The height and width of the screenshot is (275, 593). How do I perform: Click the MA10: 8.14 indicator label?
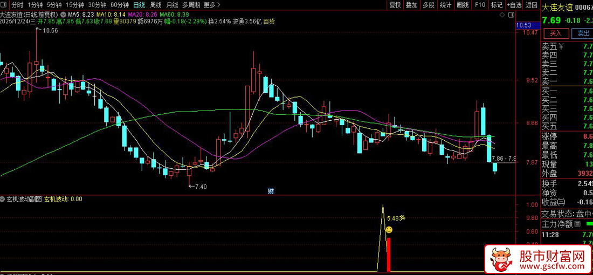111,15
